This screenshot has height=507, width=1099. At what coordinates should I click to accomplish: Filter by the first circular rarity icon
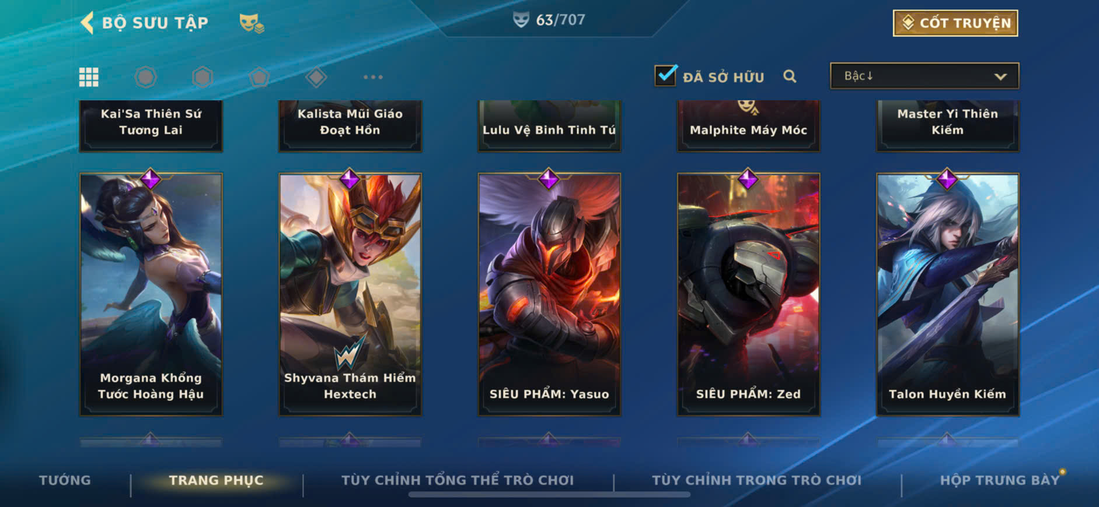[x=145, y=77]
